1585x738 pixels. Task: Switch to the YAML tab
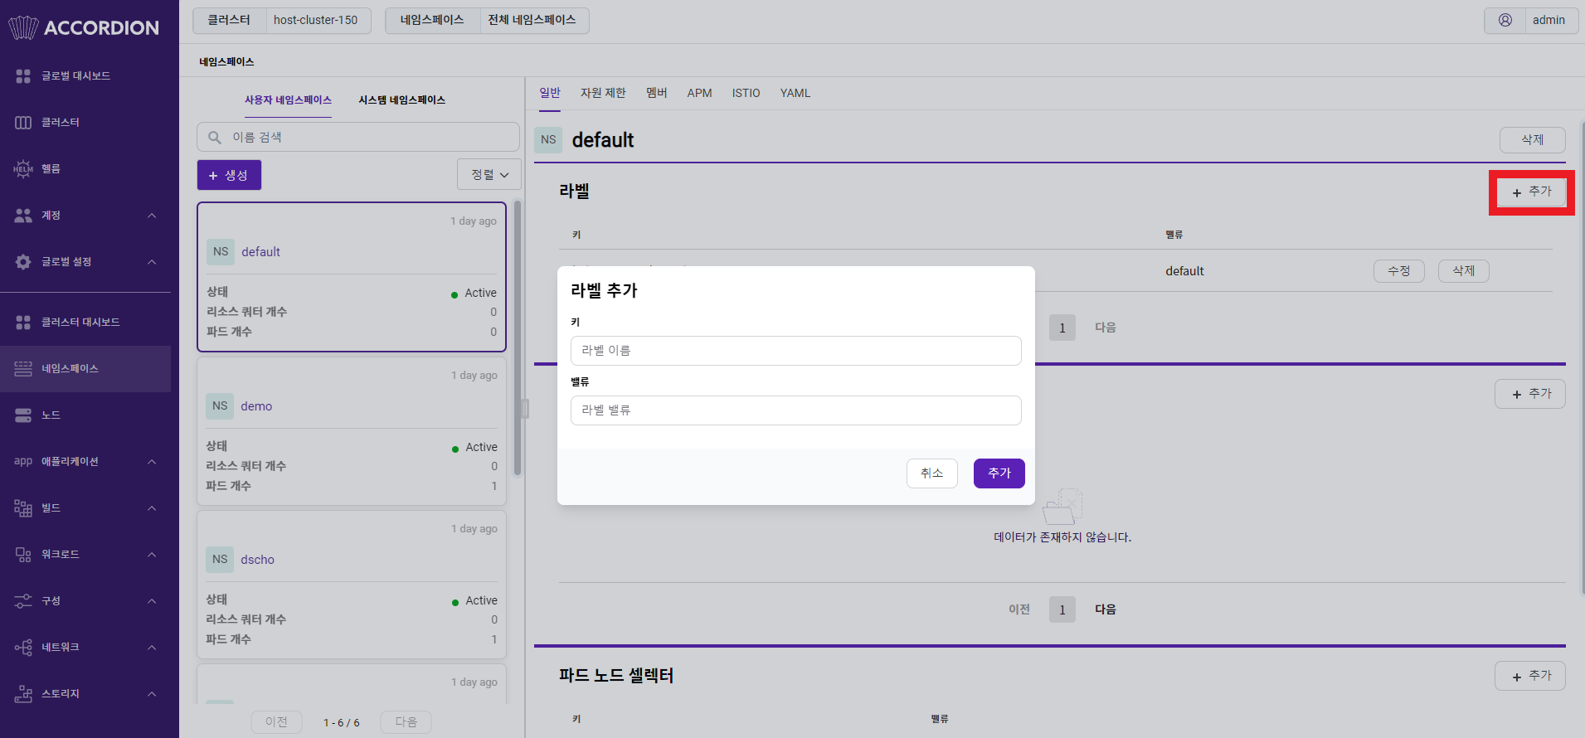click(795, 93)
